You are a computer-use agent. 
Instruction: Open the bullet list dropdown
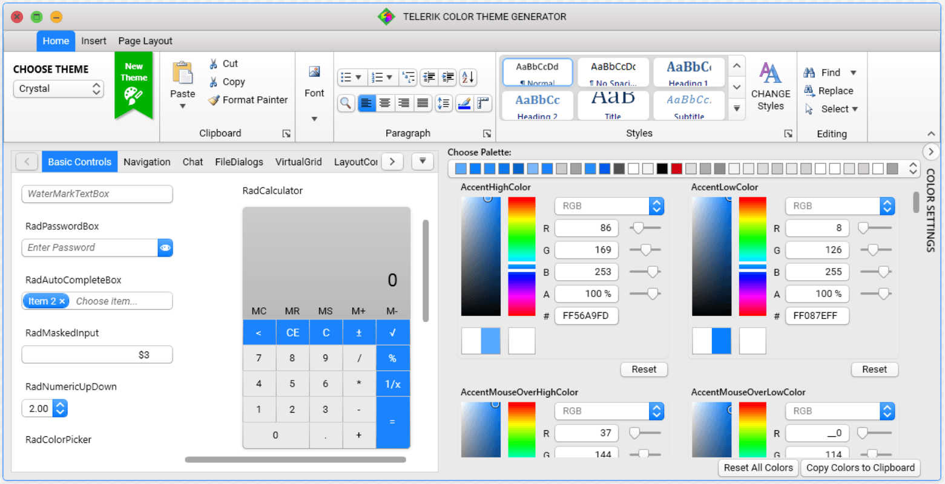click(358, 77)
